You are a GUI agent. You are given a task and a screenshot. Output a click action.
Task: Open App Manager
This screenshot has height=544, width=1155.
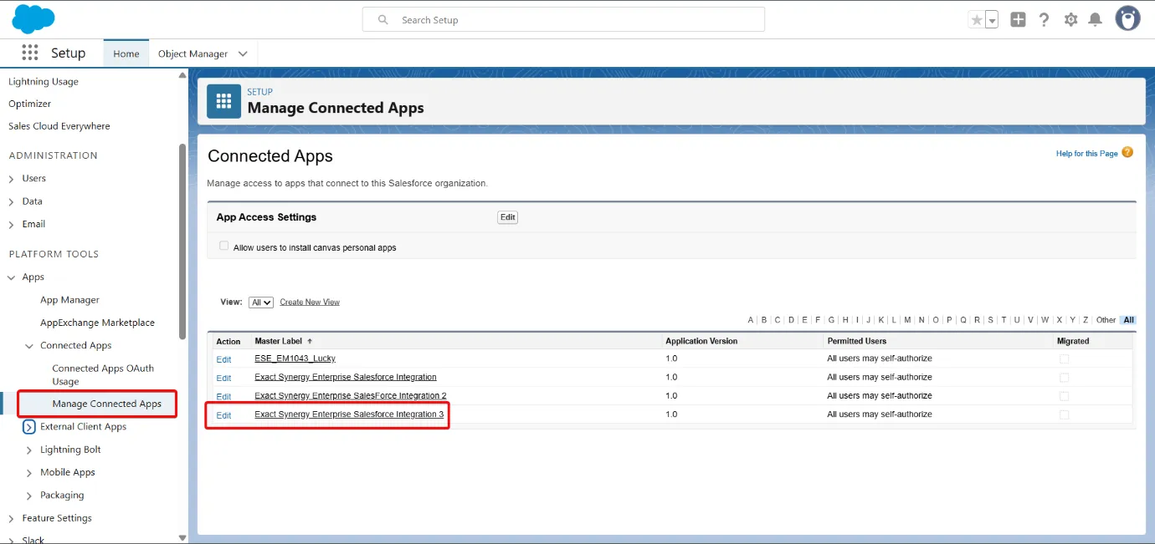point(69,300)
